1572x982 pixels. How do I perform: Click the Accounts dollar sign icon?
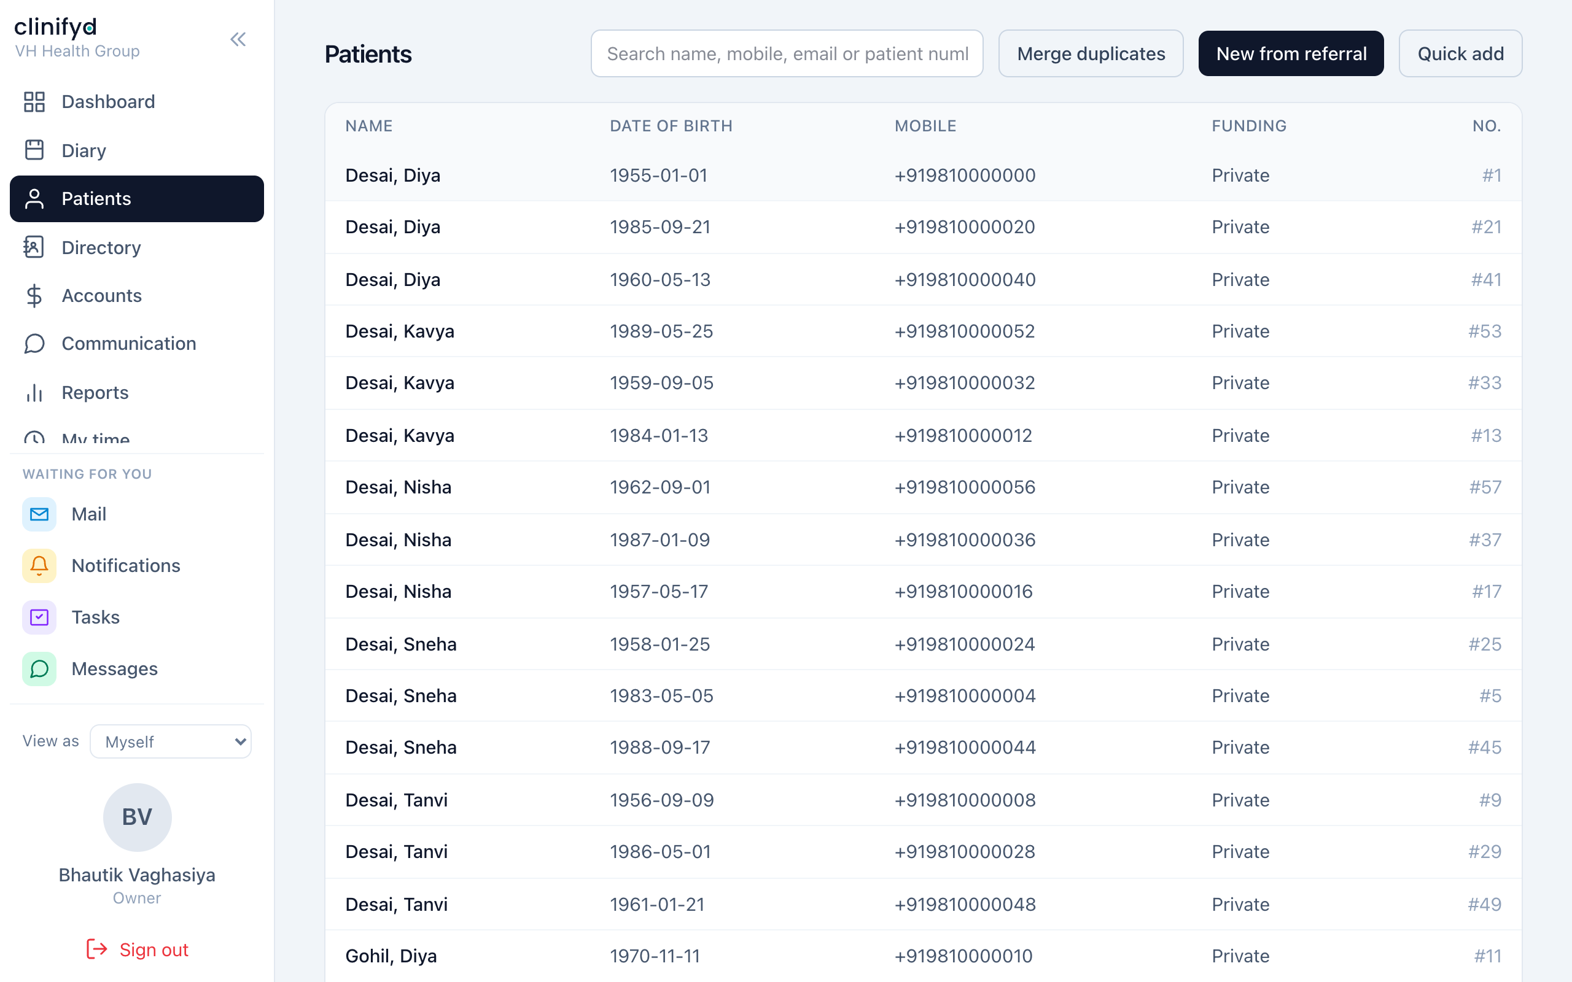pos(34,295)
